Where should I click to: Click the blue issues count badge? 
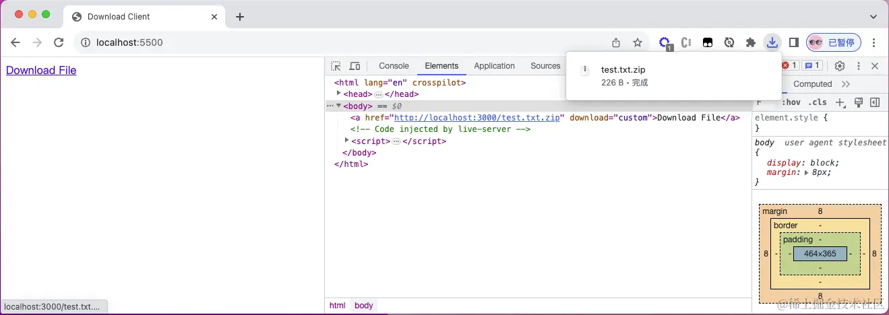pos(812,66)
